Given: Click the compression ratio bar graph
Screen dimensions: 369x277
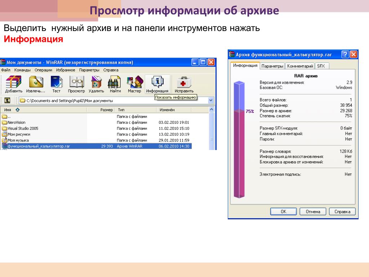Looking at the screenshot, I should coord(239,140).
